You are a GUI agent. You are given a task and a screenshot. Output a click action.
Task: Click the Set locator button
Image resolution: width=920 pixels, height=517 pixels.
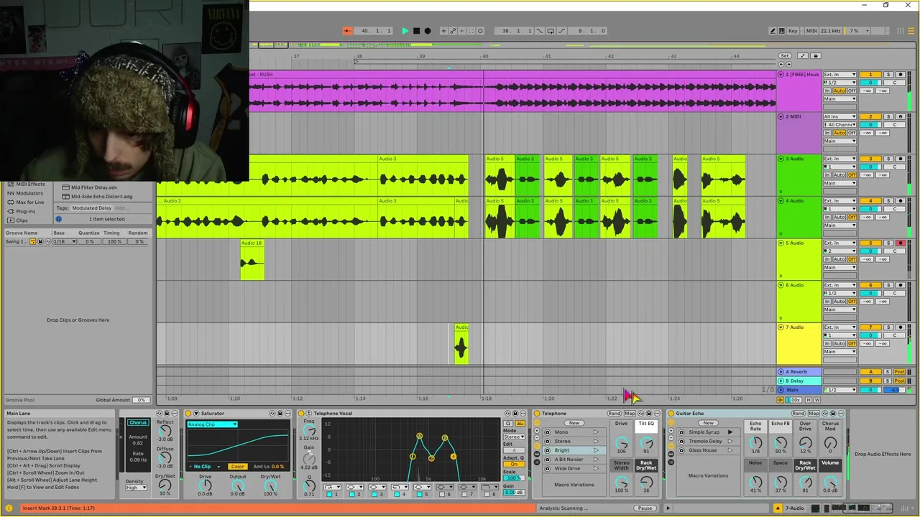click(x=785, y=55)
